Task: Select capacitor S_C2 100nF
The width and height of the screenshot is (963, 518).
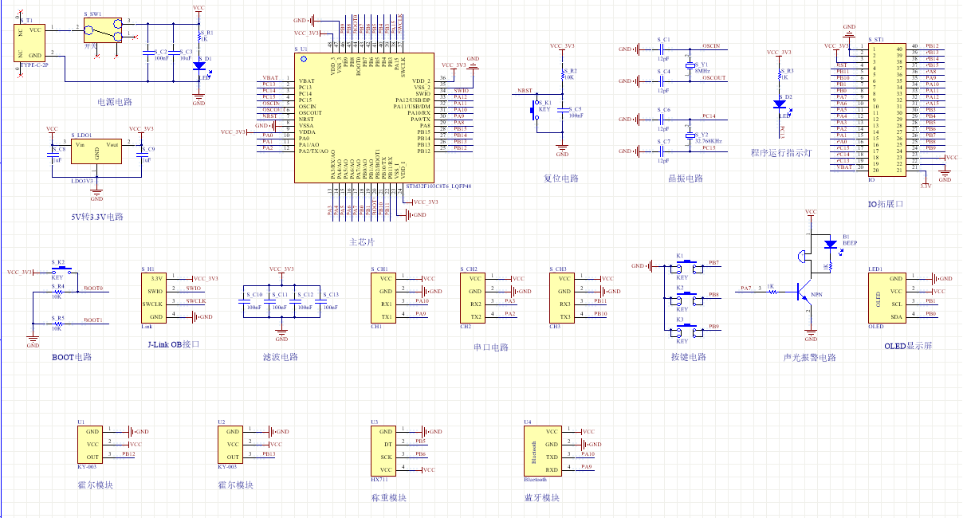Action: tap(147, 53)
